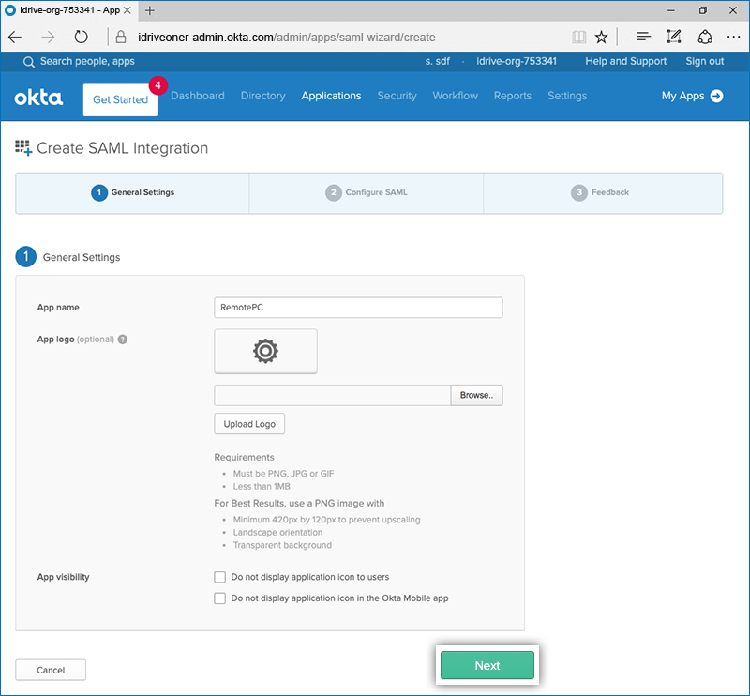Click the App name input field

358,308
